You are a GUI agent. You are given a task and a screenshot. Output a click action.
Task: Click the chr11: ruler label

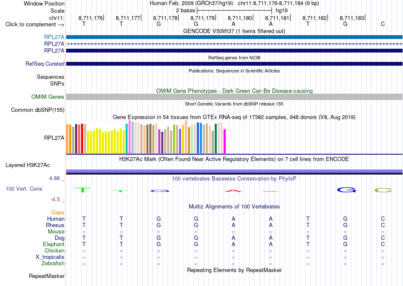pos(56,18)
